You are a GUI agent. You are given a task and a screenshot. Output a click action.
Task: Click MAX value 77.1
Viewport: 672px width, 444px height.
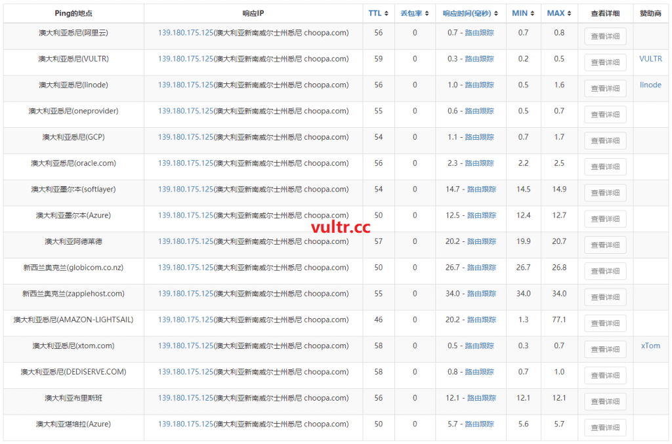coord(559,320)
